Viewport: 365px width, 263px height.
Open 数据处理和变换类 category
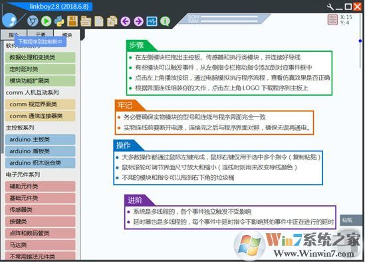pyautogui.click(x=40, y=57)
